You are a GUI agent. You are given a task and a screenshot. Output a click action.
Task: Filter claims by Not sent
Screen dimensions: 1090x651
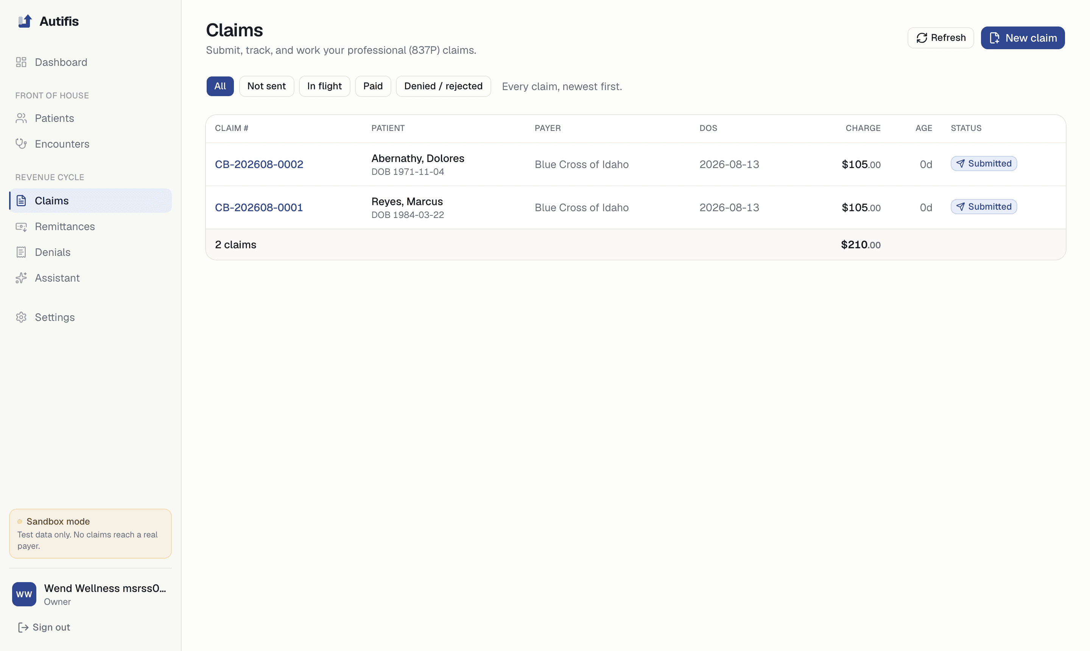coord(266,86)
